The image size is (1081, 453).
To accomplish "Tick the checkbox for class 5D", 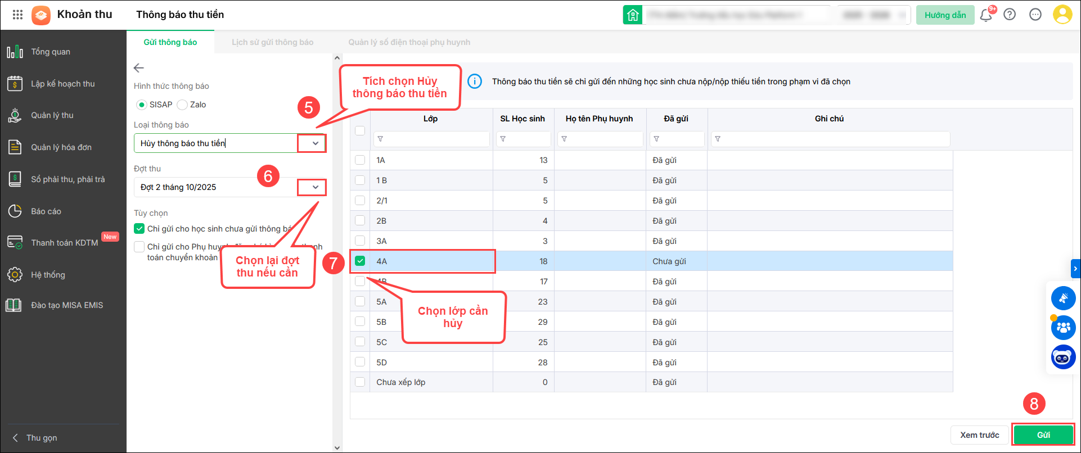I will click(360, 362).
